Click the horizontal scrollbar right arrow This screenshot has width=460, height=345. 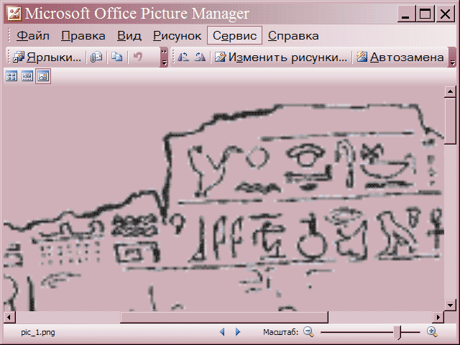point(438,317)
